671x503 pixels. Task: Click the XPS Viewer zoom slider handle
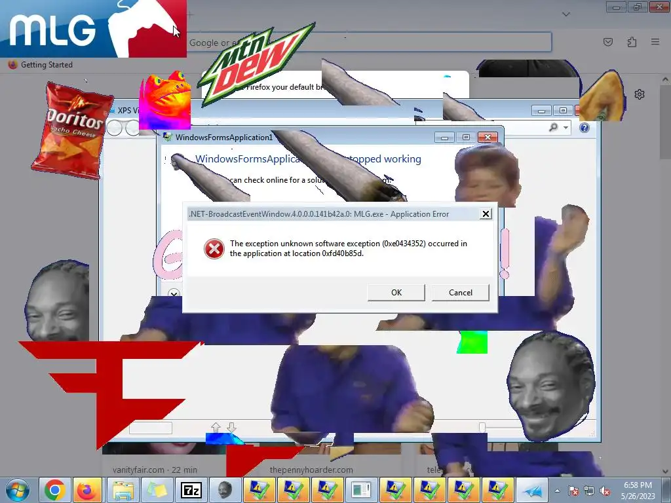click(482, 427)
